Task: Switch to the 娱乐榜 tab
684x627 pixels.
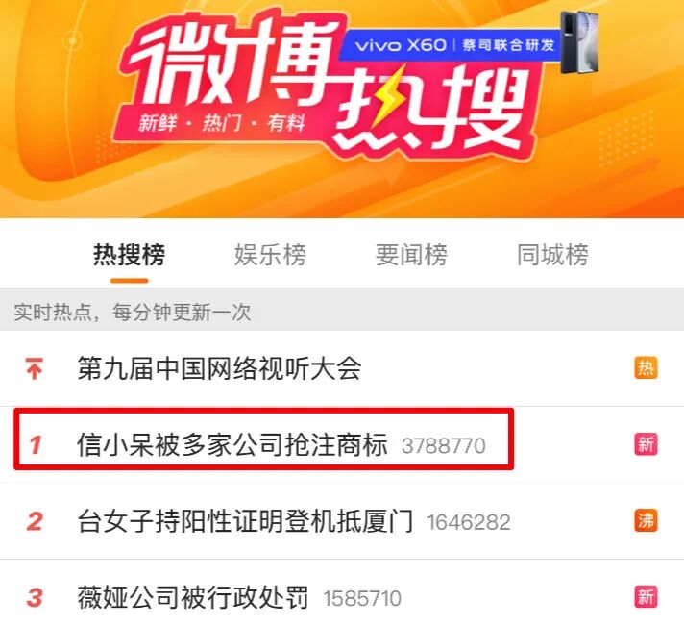Action: point(271,255)
